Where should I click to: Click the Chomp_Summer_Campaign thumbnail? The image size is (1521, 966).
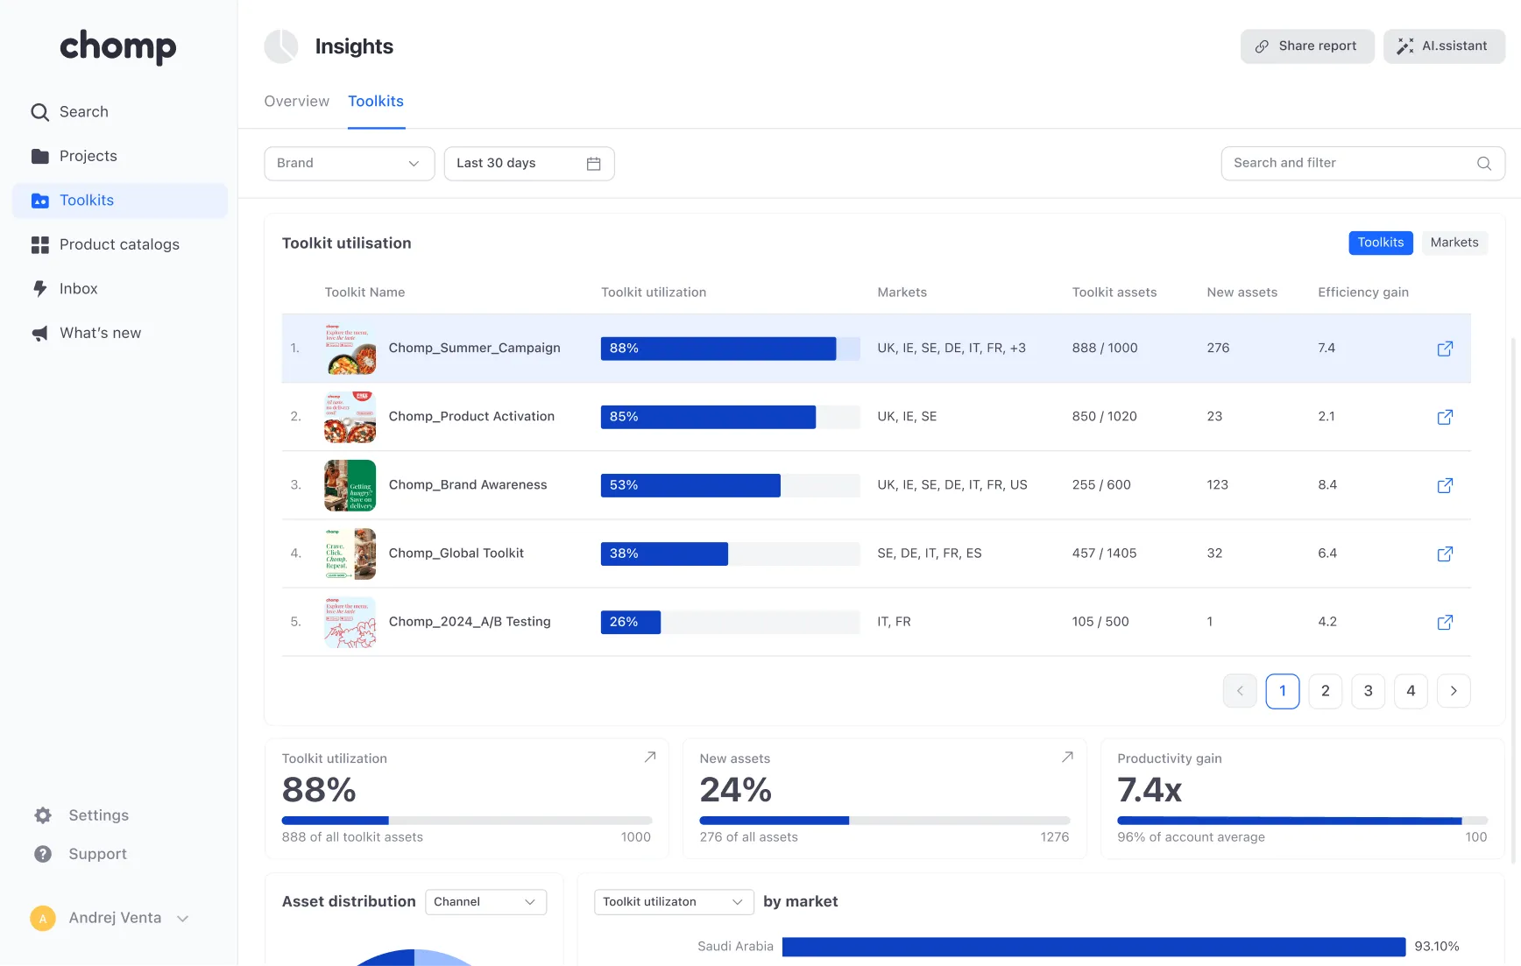(x=350, y=349)
